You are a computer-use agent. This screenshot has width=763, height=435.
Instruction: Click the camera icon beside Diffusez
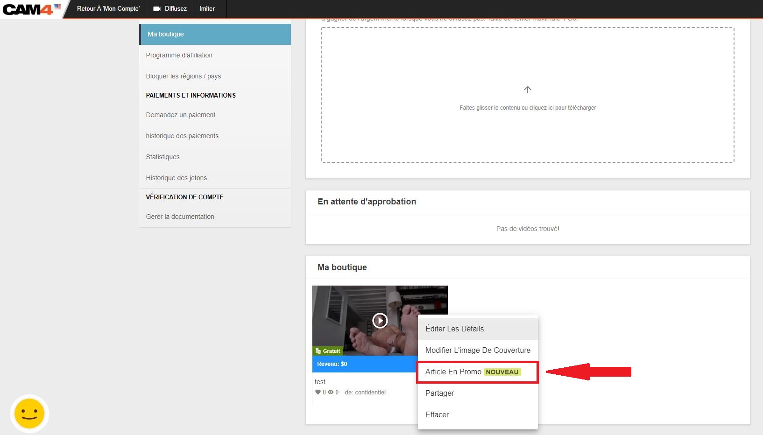[157, 9]
